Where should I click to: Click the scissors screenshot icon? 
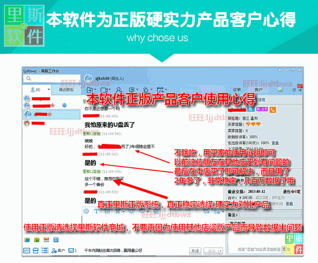[x=118, y=211]
